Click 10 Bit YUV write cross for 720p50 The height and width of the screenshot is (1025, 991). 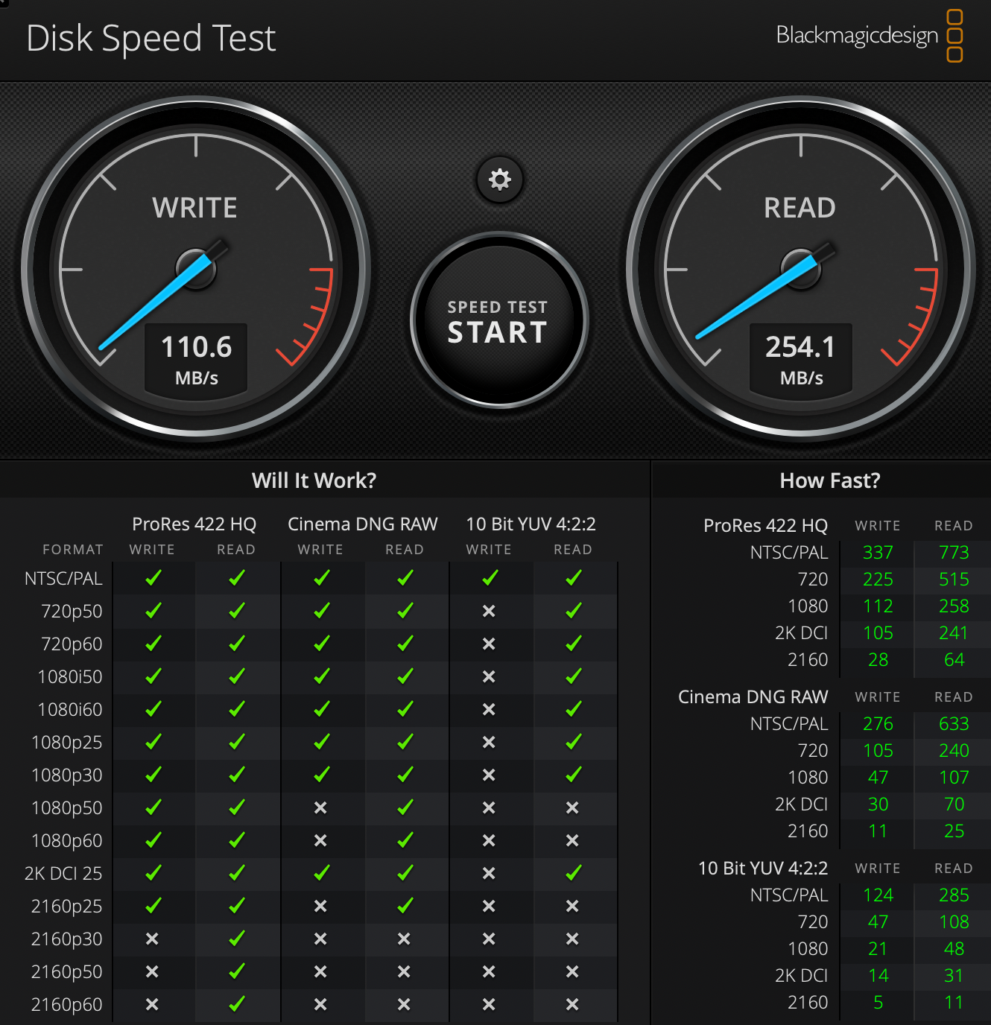click(489, 611)
